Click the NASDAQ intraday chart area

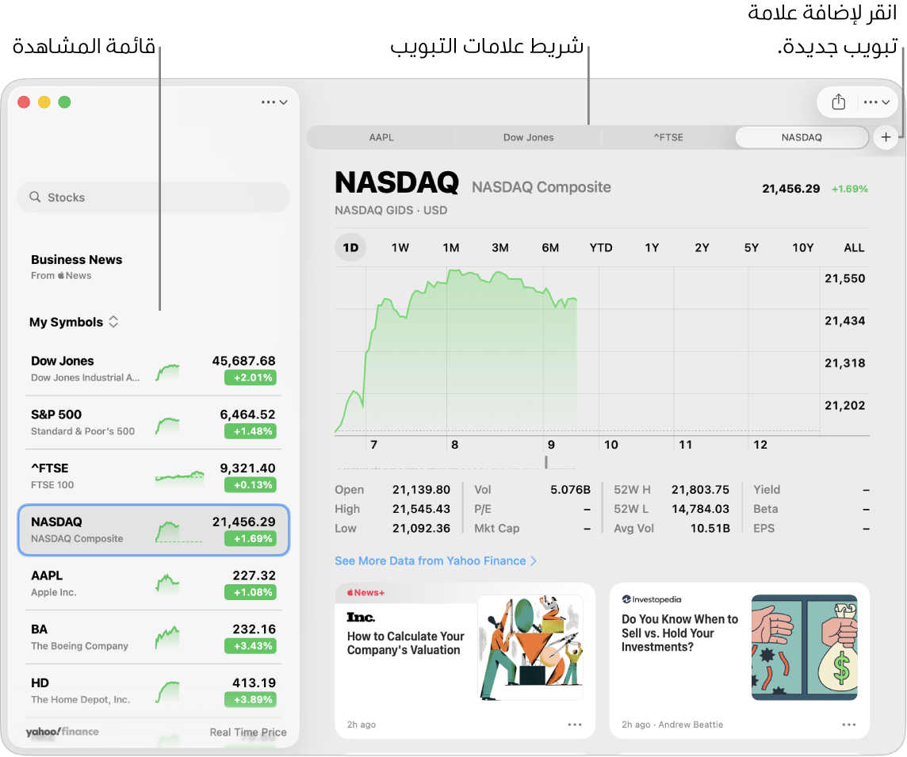[x=576, y=351]
